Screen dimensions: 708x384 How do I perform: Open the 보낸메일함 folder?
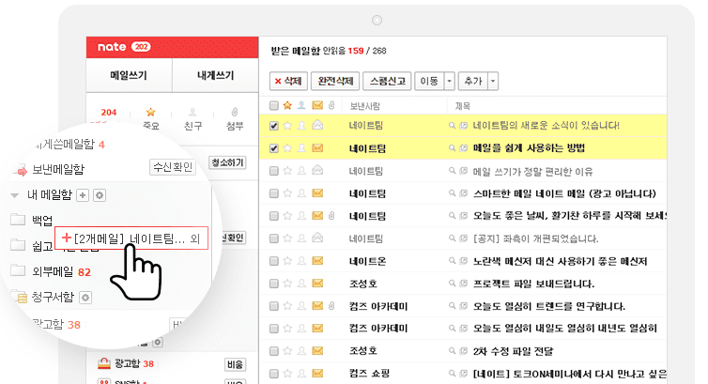[x=58, y=170]
